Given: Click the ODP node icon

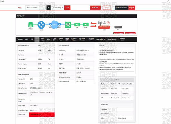Looking at the screenshot, I should coord(85,25).
